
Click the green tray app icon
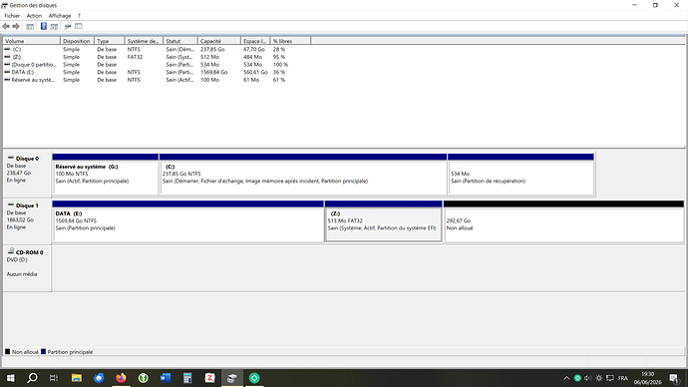(577, 378)
